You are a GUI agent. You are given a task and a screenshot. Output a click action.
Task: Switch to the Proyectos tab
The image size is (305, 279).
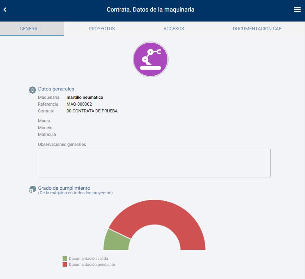[102, 29]
